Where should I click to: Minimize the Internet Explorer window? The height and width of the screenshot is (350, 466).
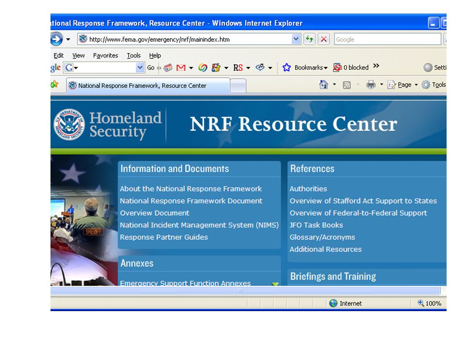[433, 23]
